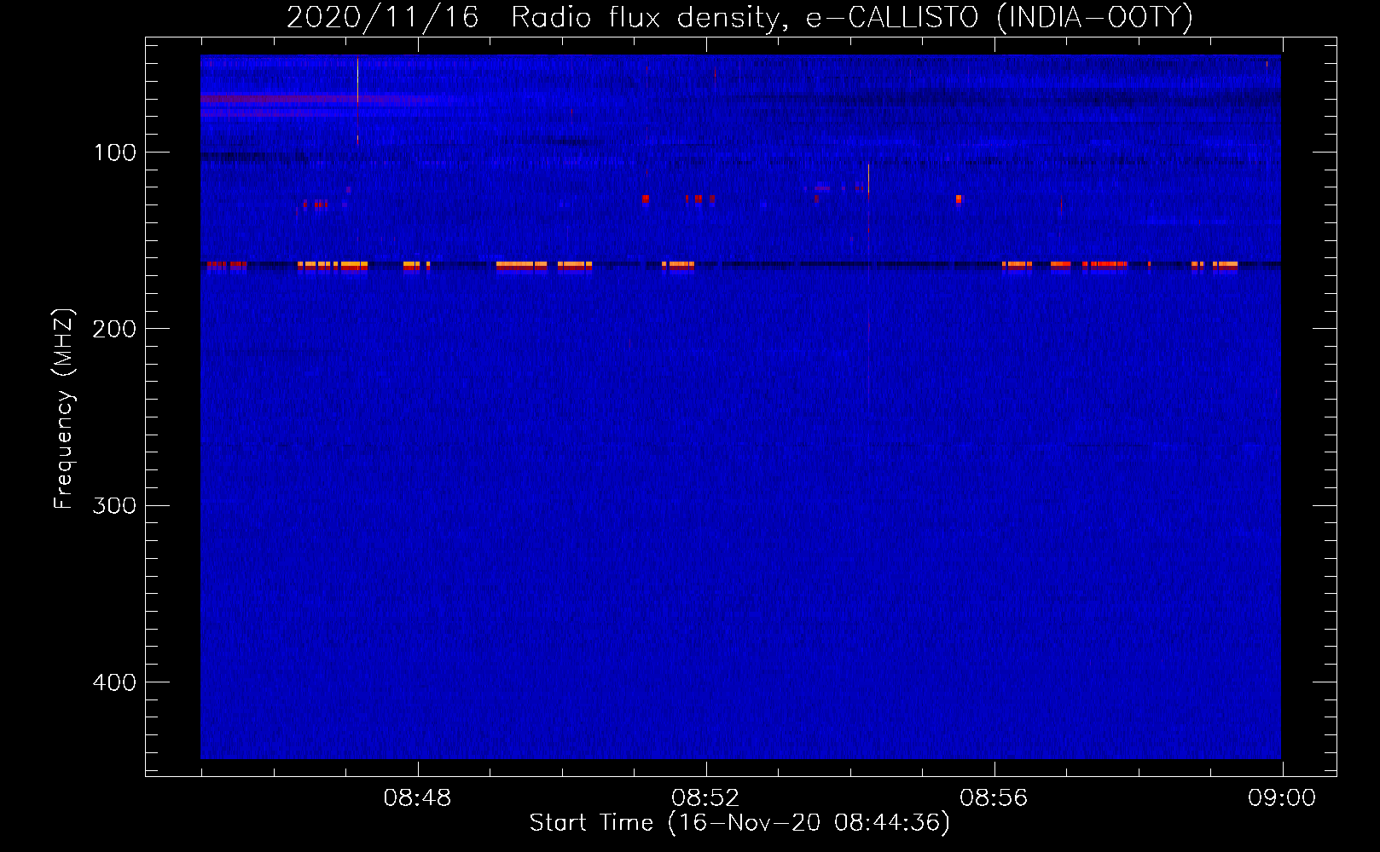Select the 100 frequency tick label
The width and height of the screenshot is (1380, 852).
(115, 153)
